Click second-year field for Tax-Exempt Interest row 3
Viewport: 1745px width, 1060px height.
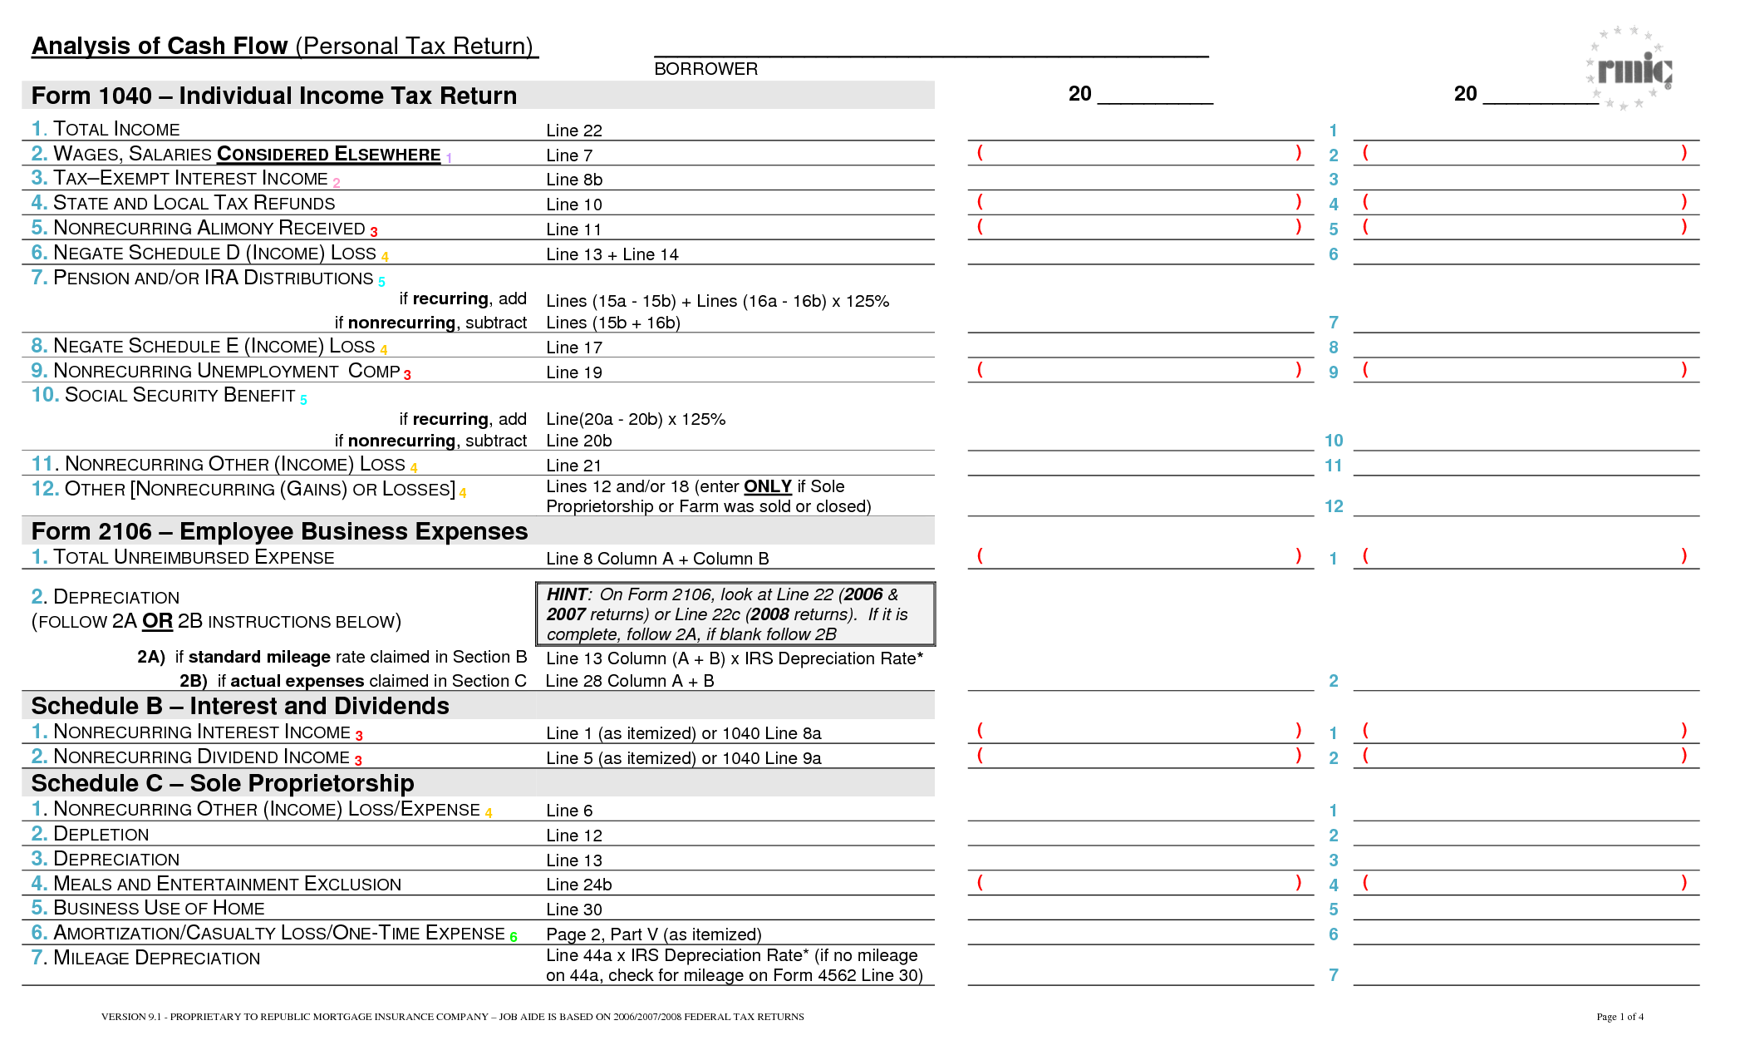click(1526, 179)
